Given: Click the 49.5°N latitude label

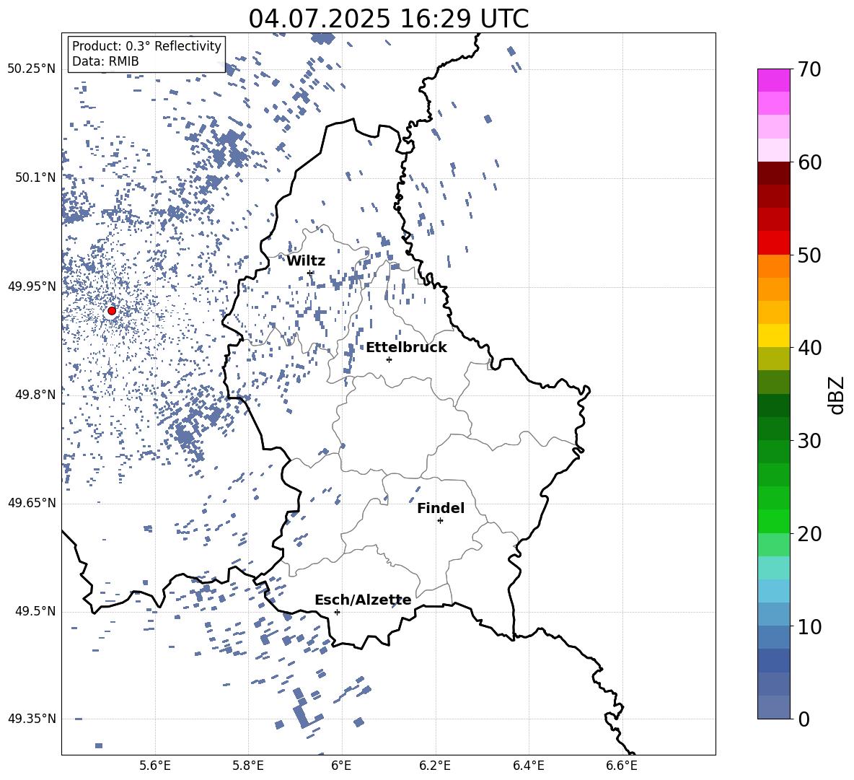Looking at the screenshot, I should point(35,611).
